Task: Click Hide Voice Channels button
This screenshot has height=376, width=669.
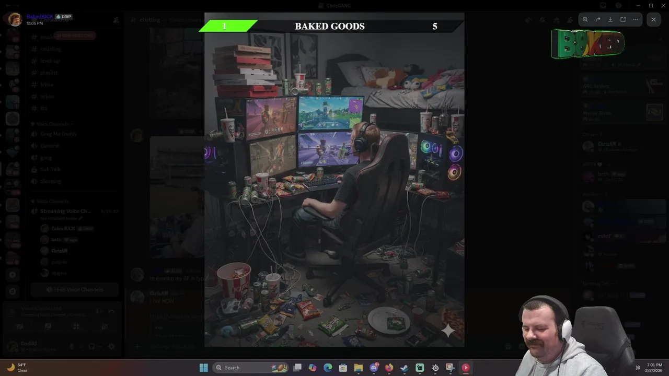Action: [x=75, y=289]
